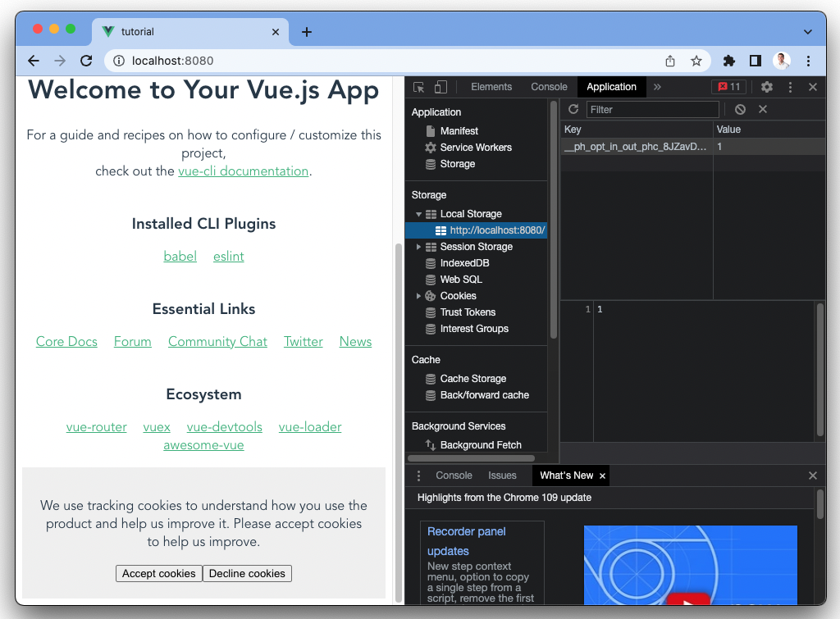Viewport: 840px width, 619px height.
Task: Collapse the Local Storage tree node
Action: coord(419,214)
